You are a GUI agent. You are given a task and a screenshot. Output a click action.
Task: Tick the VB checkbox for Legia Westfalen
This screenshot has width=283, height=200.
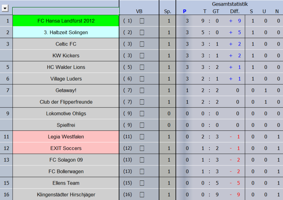(142, 137)
